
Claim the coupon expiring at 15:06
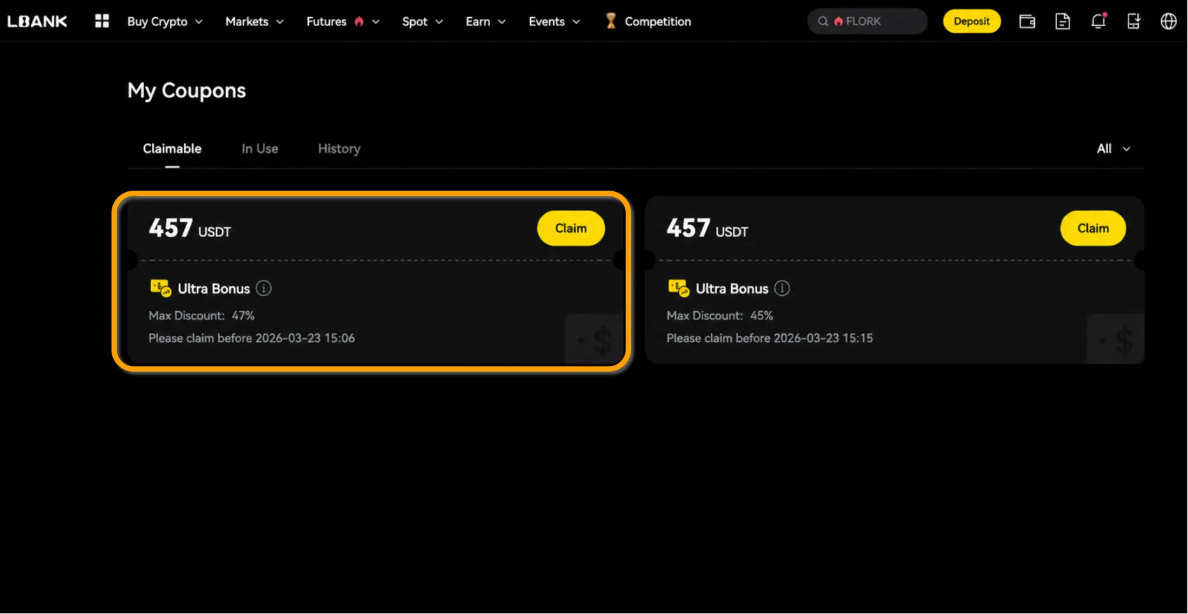point(570,228)
